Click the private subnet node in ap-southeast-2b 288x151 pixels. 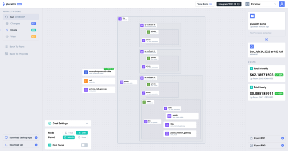coord(153,32)
